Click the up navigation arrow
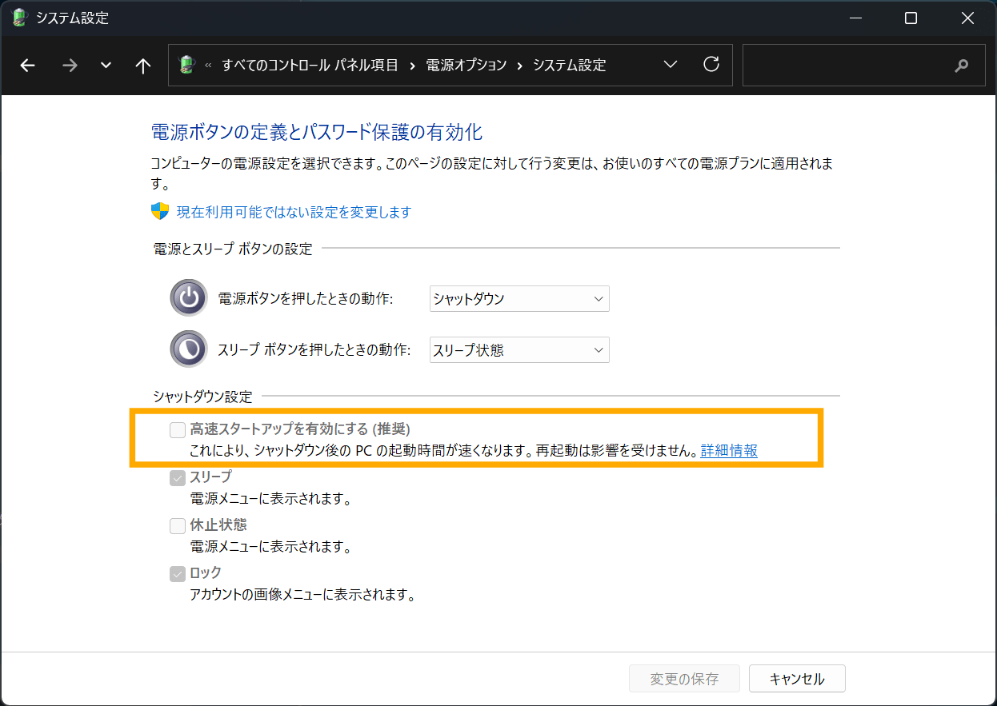Image resolution: width=997 pixels, height=706 pixels. pyautogui.click(x=142, y=65)
